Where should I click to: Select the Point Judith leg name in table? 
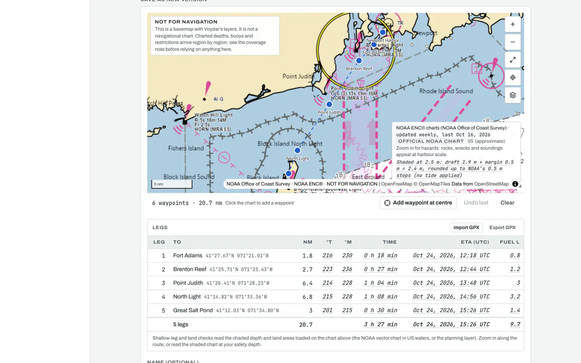(188, 283)
